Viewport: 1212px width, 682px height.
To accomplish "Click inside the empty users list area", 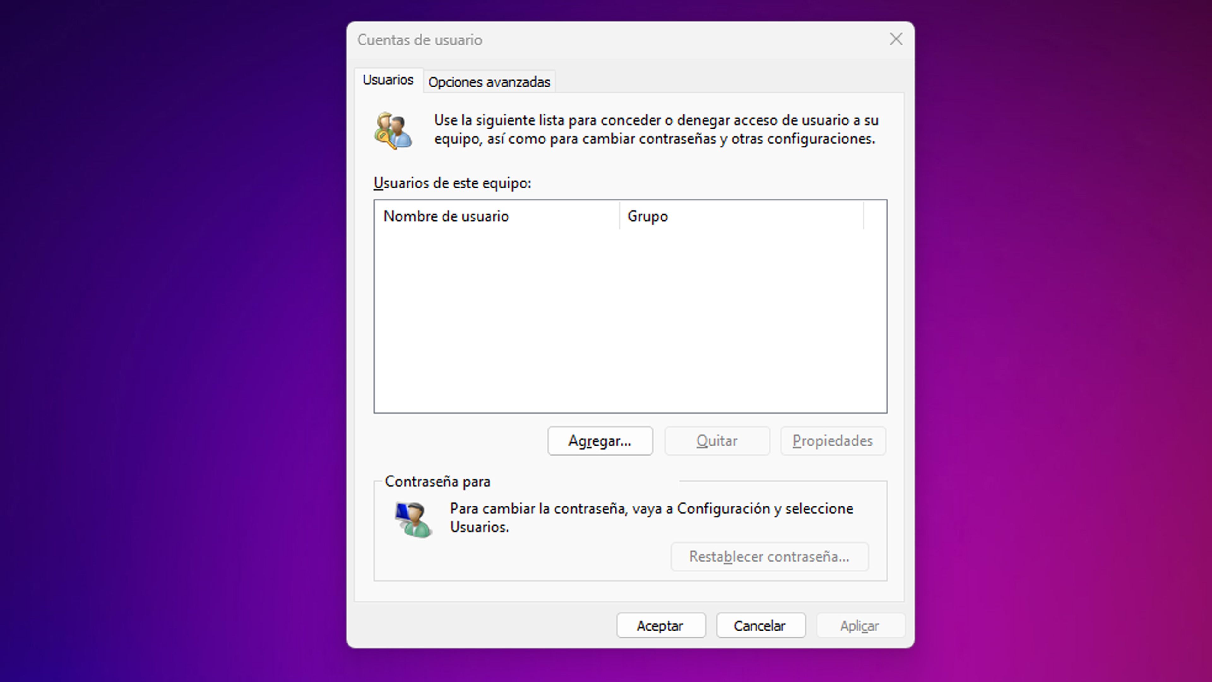I will coord(630,320).
